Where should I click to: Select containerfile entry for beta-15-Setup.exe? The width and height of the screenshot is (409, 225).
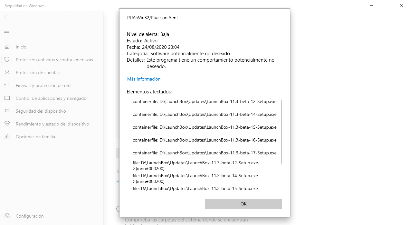(204, 127)
